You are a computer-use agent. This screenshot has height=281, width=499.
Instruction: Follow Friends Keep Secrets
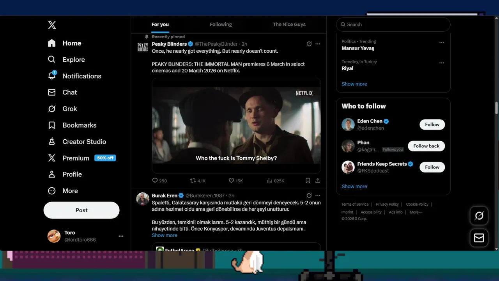click(432, 167)
